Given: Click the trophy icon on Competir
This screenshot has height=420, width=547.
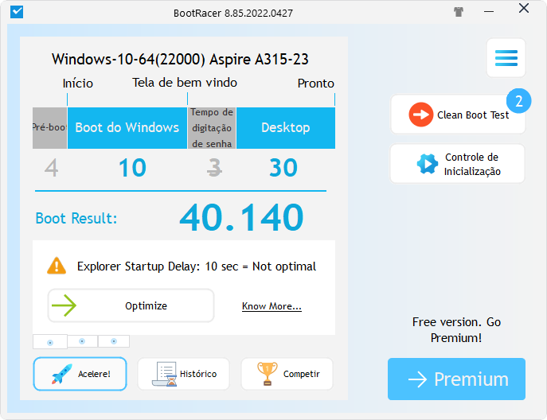Looking at the screenshot, I should click(x=268, y=374).
